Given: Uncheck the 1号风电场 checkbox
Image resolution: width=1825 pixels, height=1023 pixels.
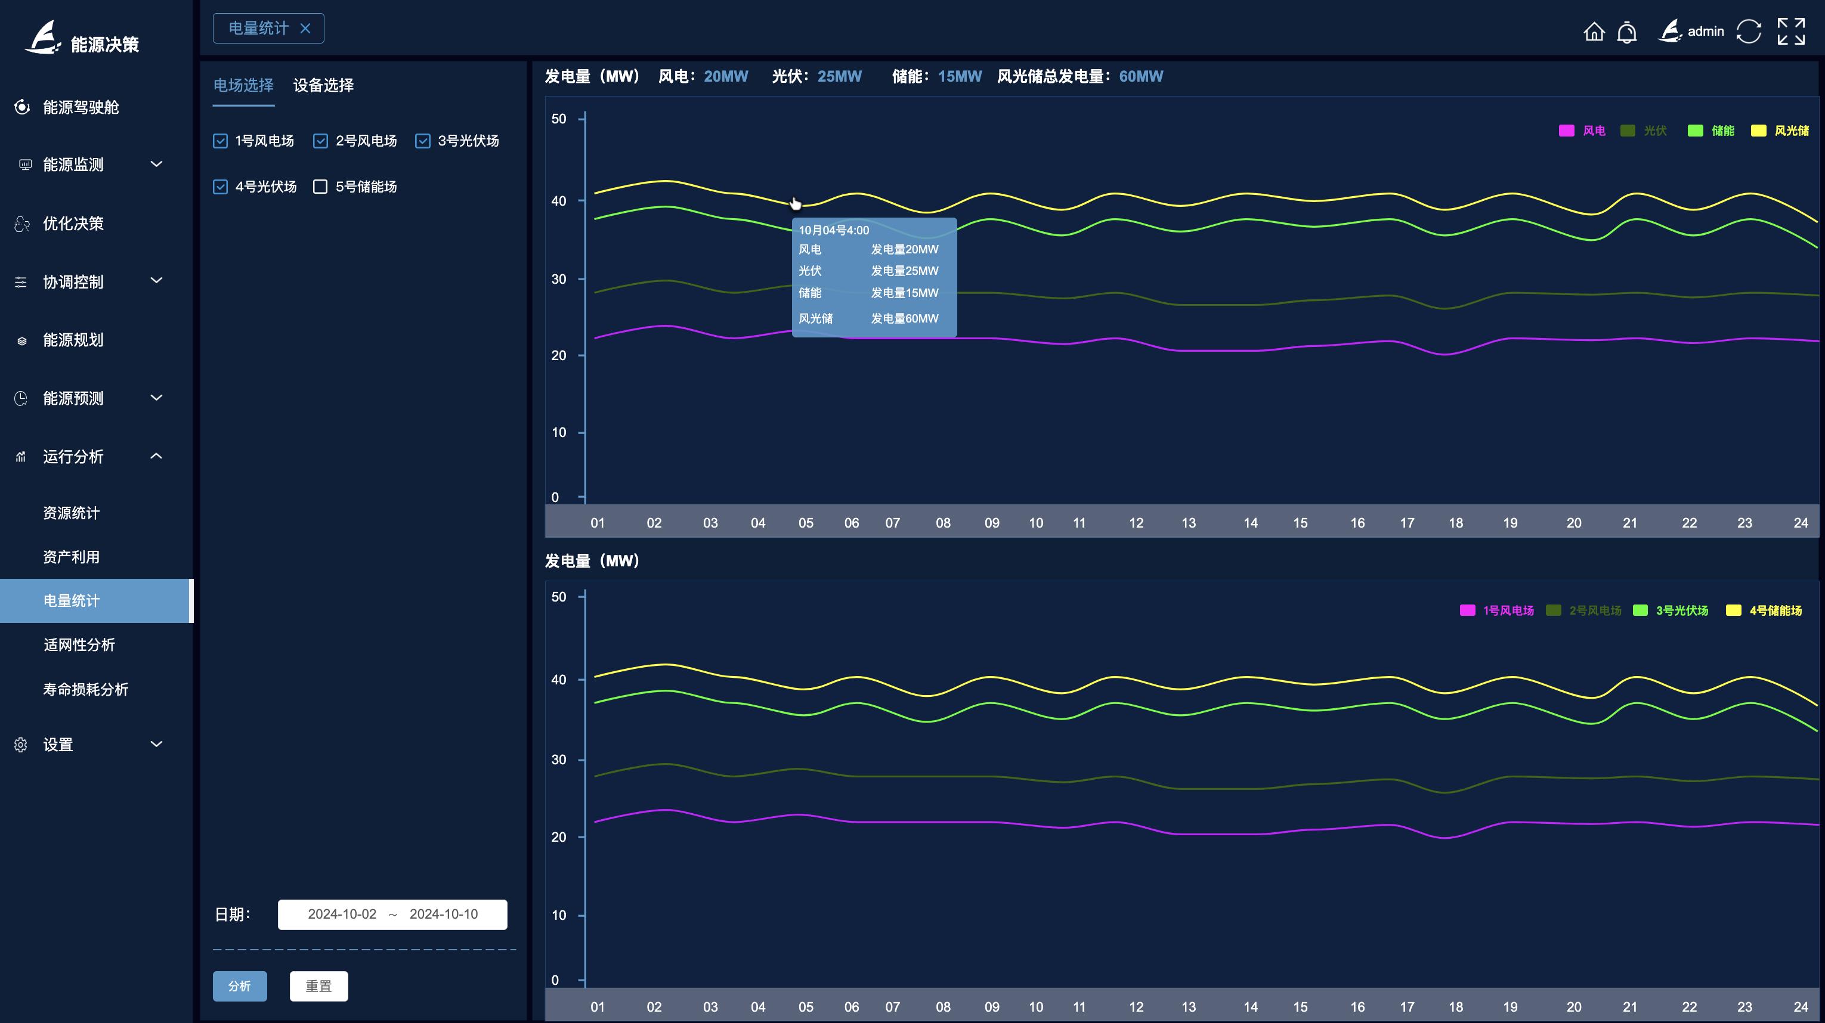Looking at the screenshot, I should pyautogui.click(x=220, y=141).
